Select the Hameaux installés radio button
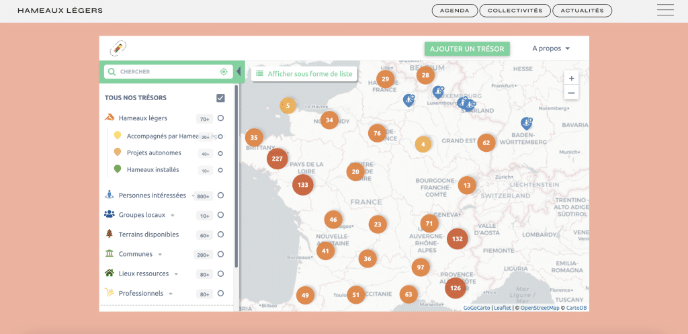Image resolution: width=688 pixels, height=334 pixels. [x=220, y=170]
